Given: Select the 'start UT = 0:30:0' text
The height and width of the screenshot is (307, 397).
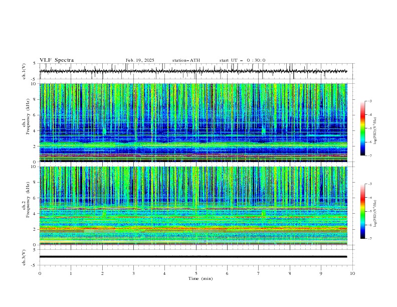Looking at the screenshot, I should [x=242, y=60].
